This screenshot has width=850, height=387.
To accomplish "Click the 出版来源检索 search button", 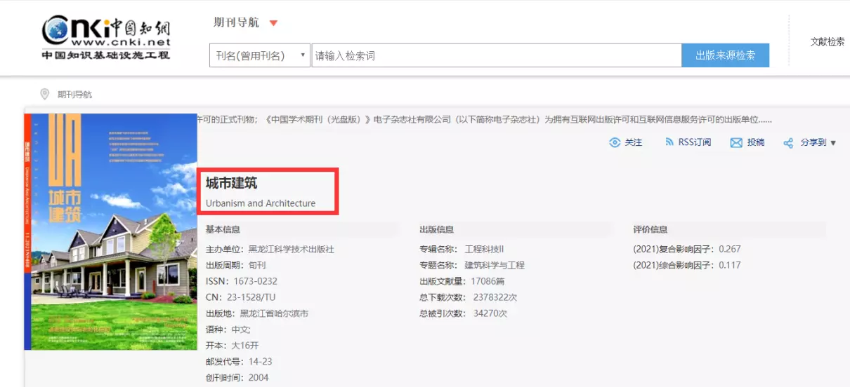I will click(x=725, y=55).
